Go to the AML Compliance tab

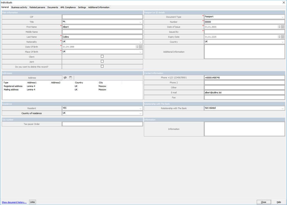pyautogui.click(x=68, y=7)
